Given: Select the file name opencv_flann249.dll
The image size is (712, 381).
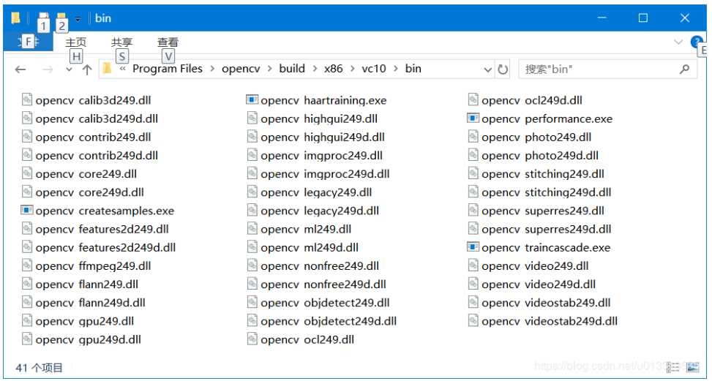Looking at the screenshot, I should pos(87,284).
